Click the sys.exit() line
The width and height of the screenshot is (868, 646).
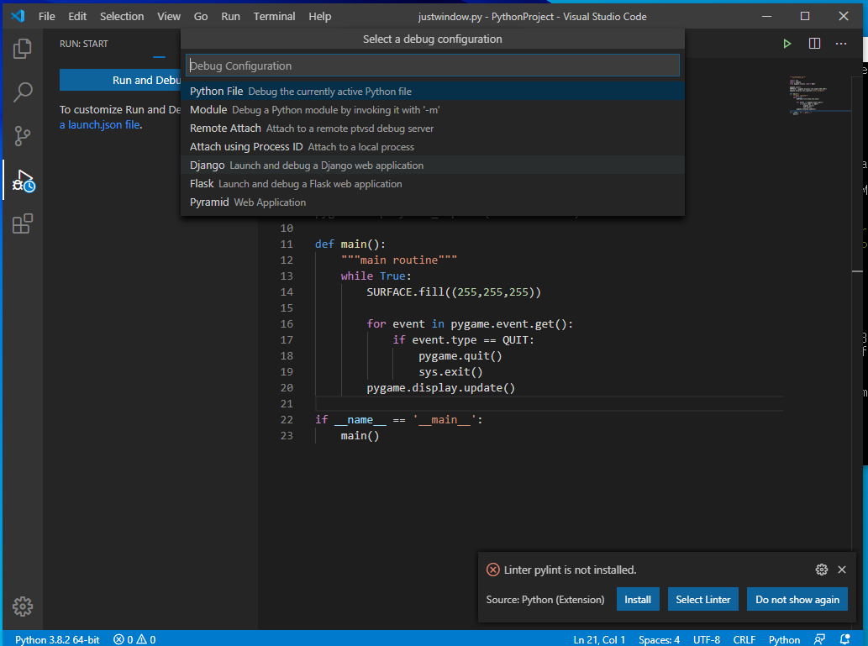click(450, 372)
